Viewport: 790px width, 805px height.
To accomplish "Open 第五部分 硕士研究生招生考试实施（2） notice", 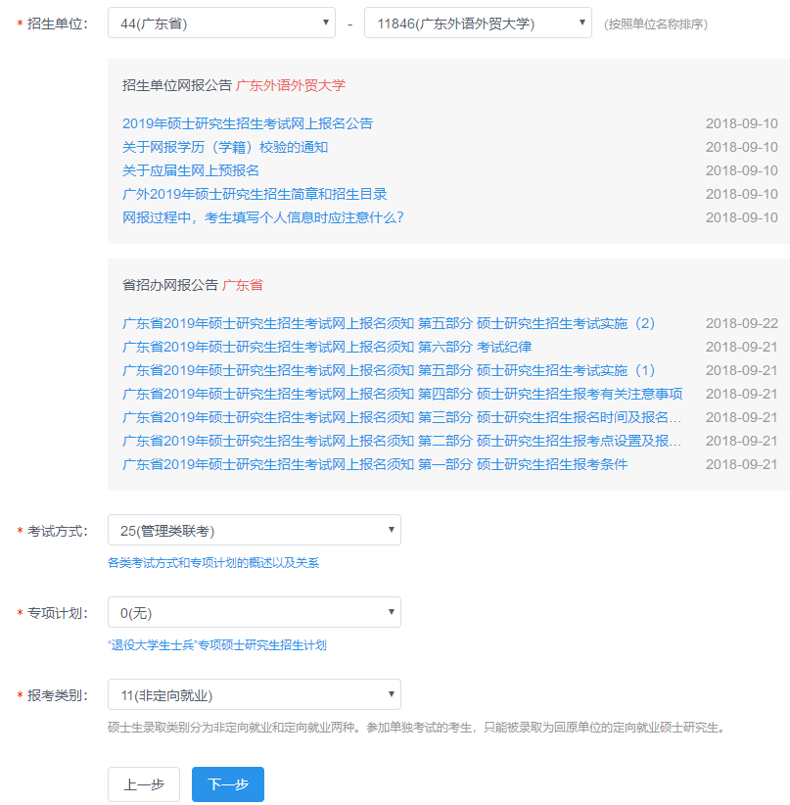I will click(389, 323).
